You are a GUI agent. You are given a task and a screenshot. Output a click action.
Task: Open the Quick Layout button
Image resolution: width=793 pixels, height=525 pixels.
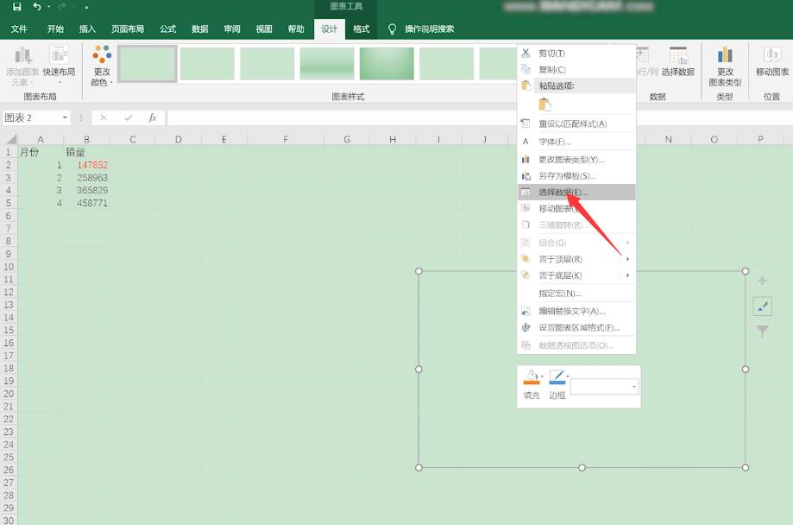tap(60, 65)
